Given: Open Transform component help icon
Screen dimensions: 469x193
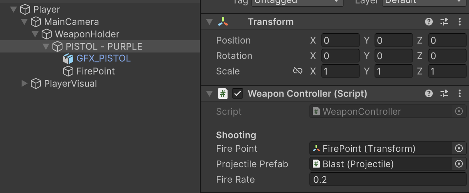Looking at the screenshot, I should (429, 22).
